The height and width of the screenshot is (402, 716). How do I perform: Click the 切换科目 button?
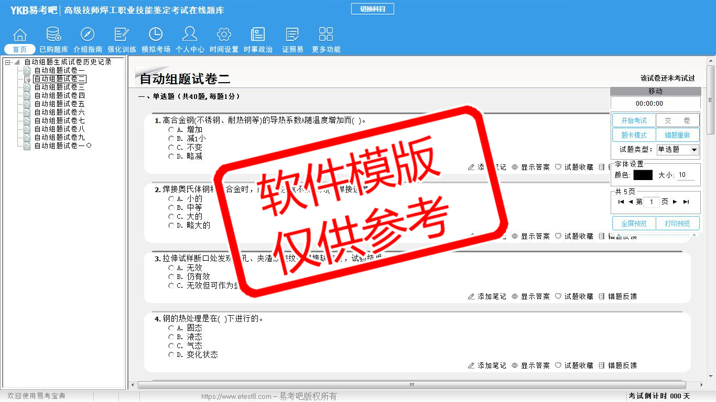(x=372, y=9)
